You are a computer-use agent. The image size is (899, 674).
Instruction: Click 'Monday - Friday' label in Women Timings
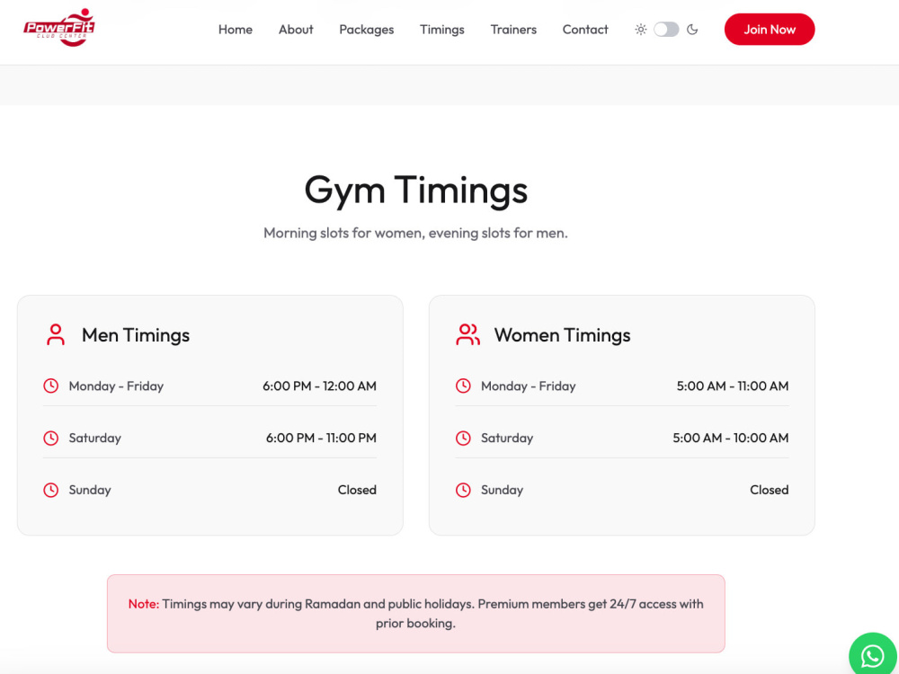(x=528, y=386)
